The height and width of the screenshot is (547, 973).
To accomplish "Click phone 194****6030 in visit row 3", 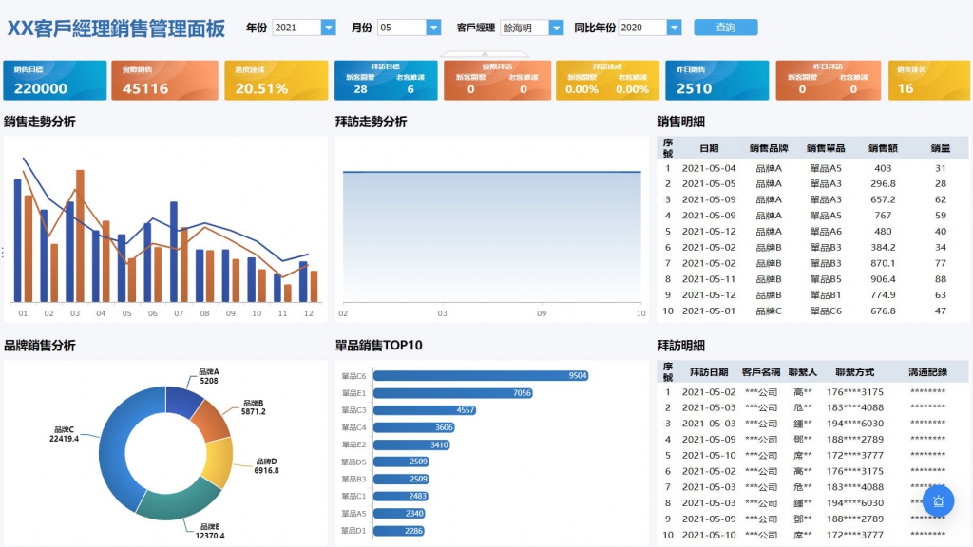I will pyautogui.click(x=854, y=424).
